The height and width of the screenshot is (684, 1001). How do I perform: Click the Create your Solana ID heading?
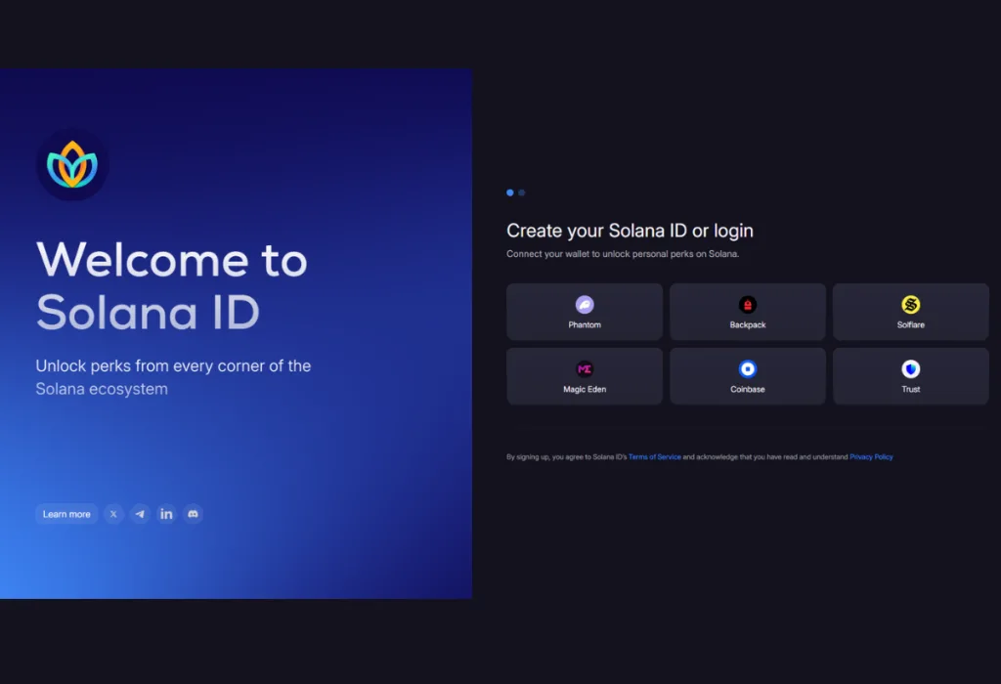pos(630,231)
